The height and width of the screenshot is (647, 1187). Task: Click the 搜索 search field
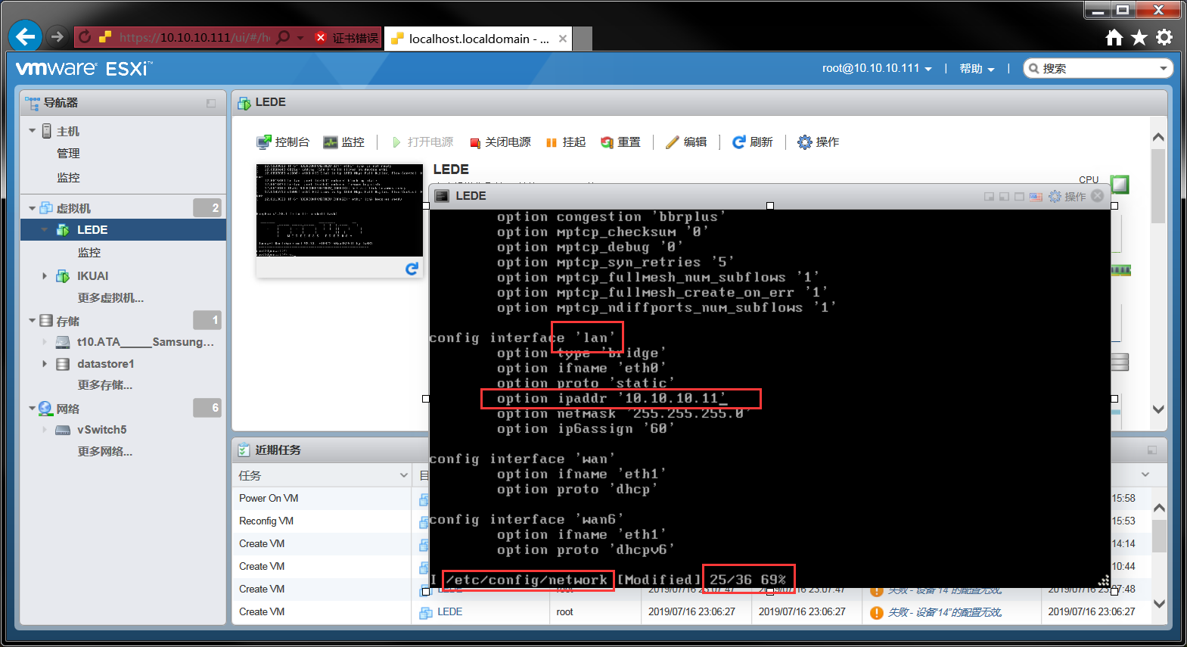[1097, 68]
